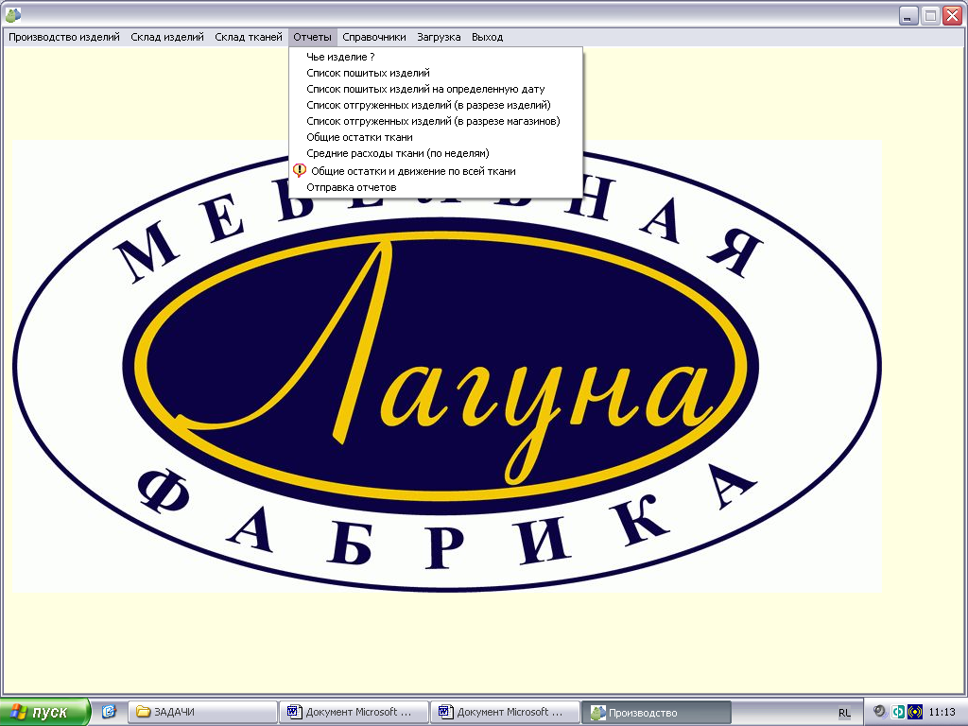Open Список пошитых изделий на определенную дату

436,89
